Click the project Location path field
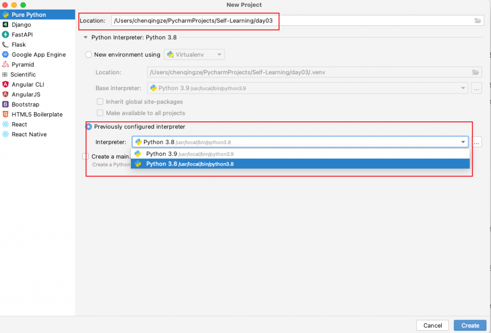 297,21
